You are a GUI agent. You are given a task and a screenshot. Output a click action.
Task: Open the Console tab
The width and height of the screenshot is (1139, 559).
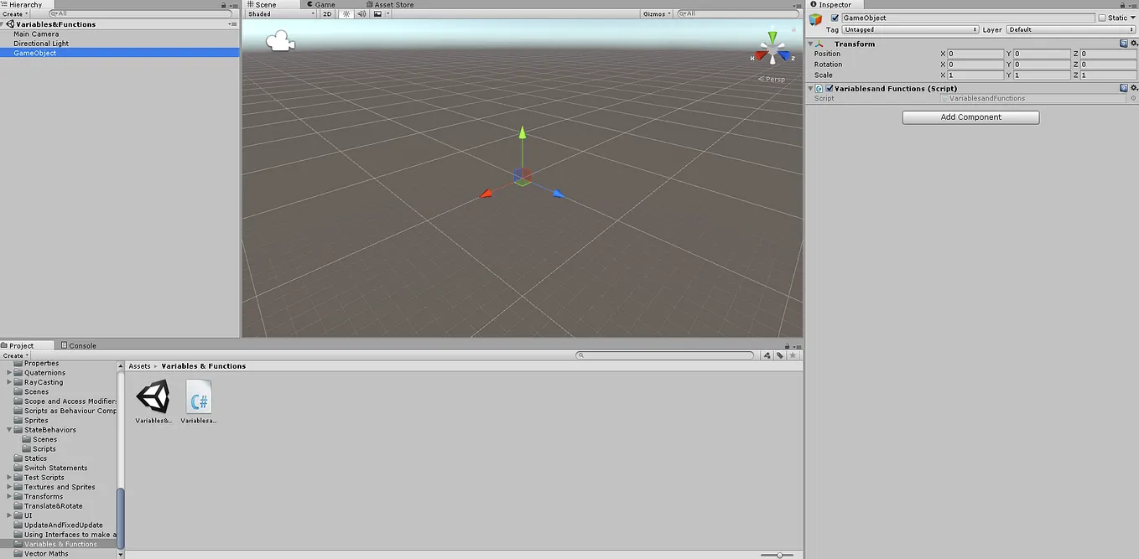pos(78,344)
